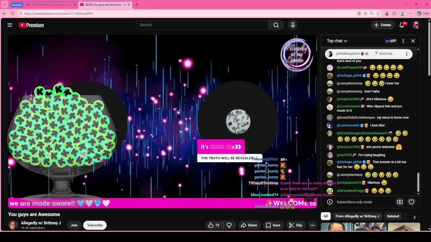The height and width of the screenshot is (242, 431).
Task: Select the Related filter chip
Action: (x=393, y=216)
